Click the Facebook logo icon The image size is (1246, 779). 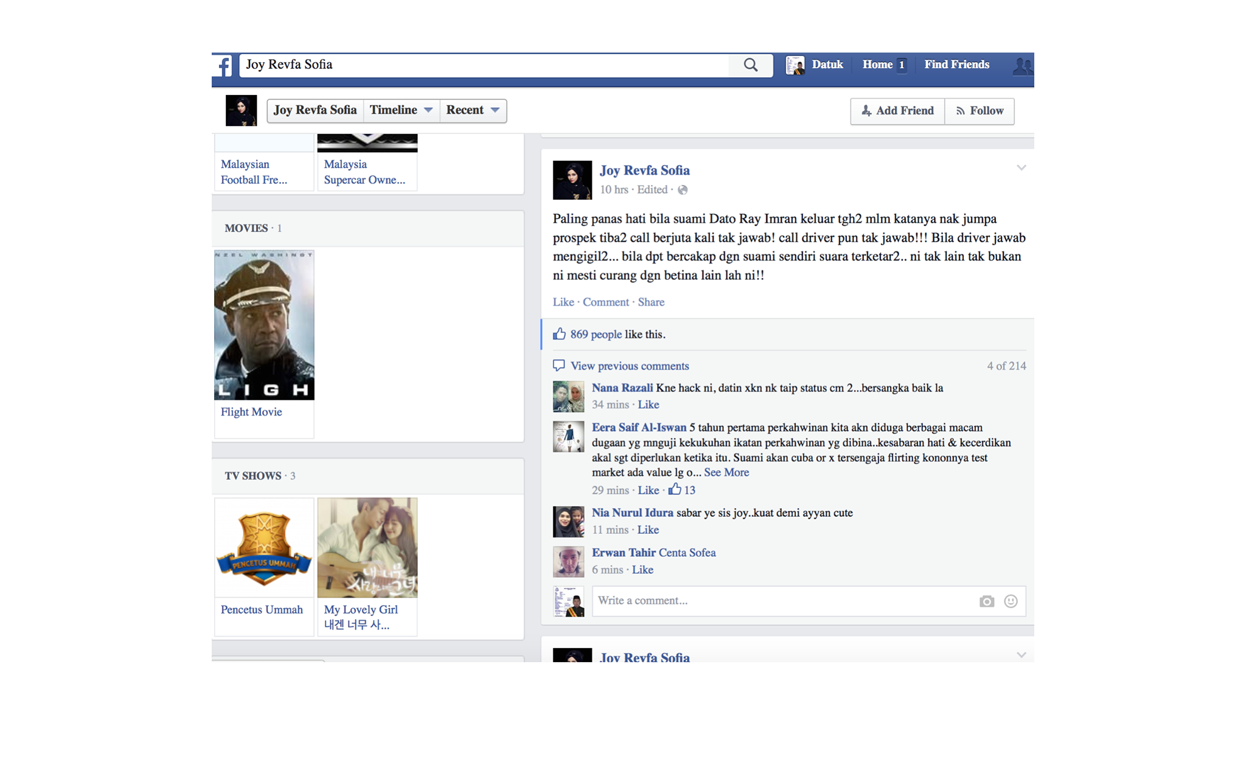[224, 66]
